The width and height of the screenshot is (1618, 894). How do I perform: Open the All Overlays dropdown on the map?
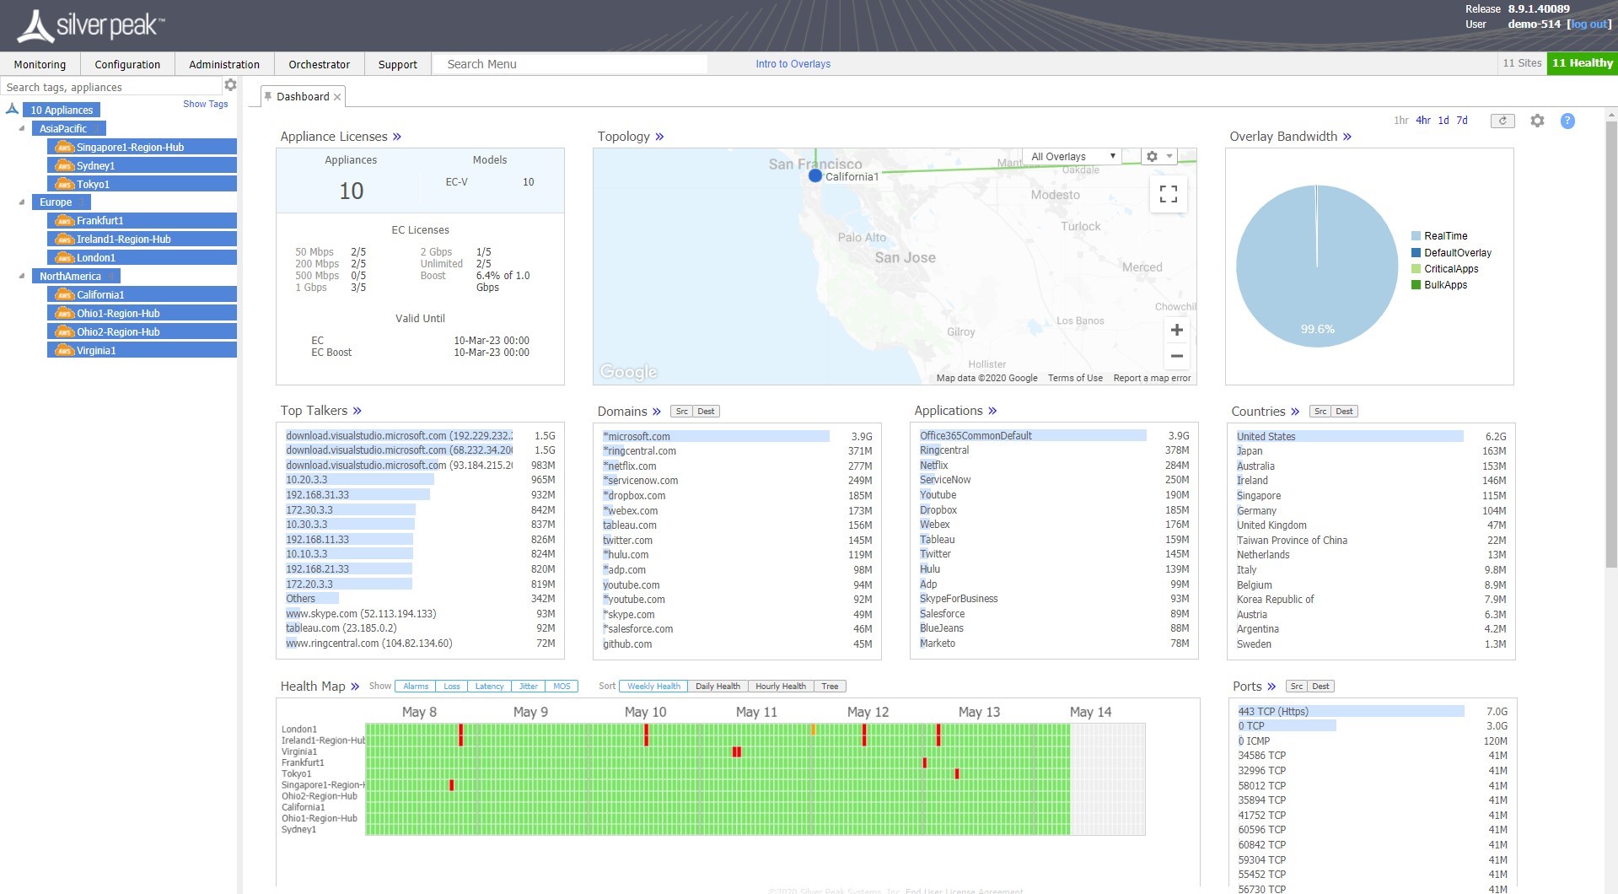point(1074,156)
